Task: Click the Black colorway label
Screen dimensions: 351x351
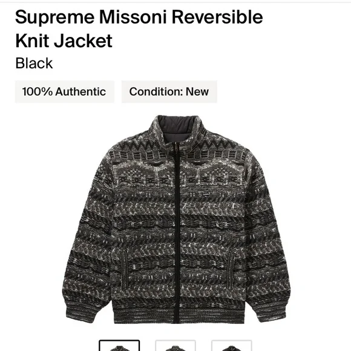Action: click(x=34, y=63)
